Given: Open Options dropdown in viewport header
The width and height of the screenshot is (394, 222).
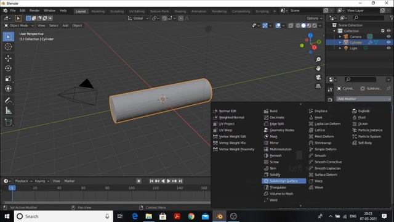Looking at the screenshot, I should pyautogui.click(x=315, y=18).
